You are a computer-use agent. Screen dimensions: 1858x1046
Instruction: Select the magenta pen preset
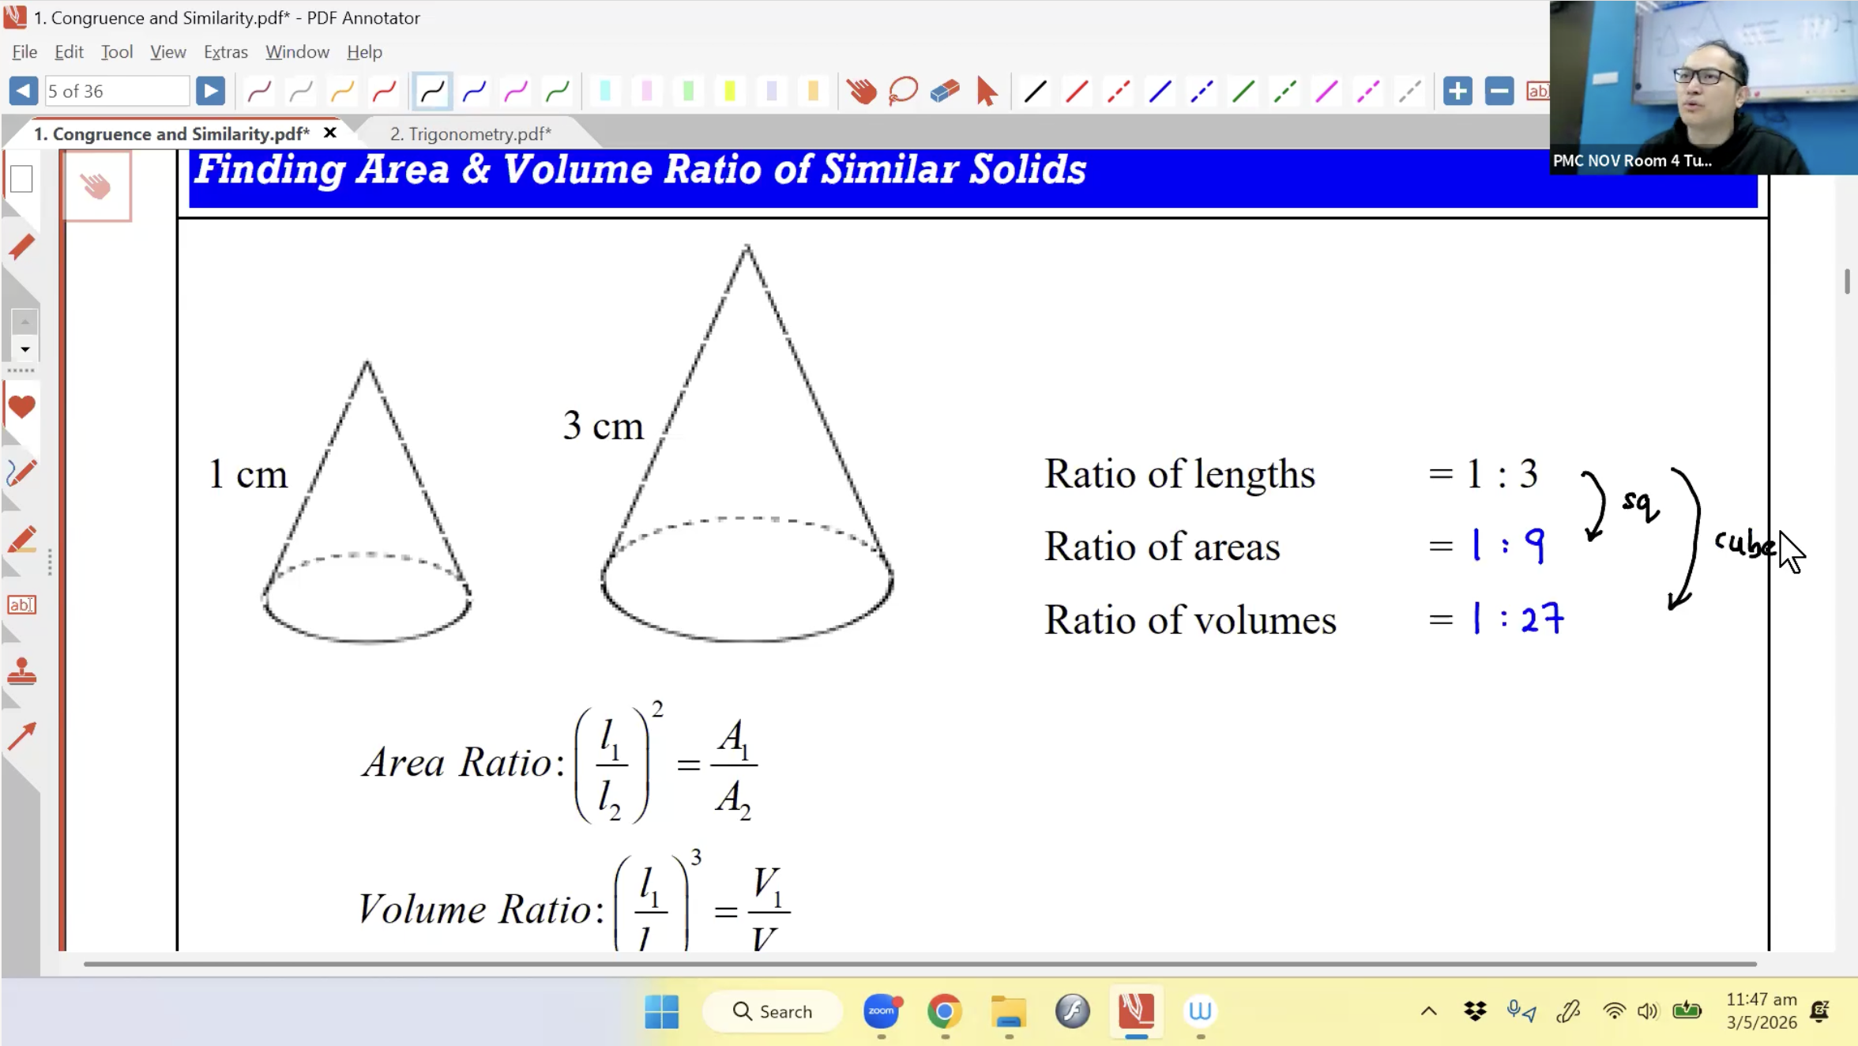[x=516, y=92]
